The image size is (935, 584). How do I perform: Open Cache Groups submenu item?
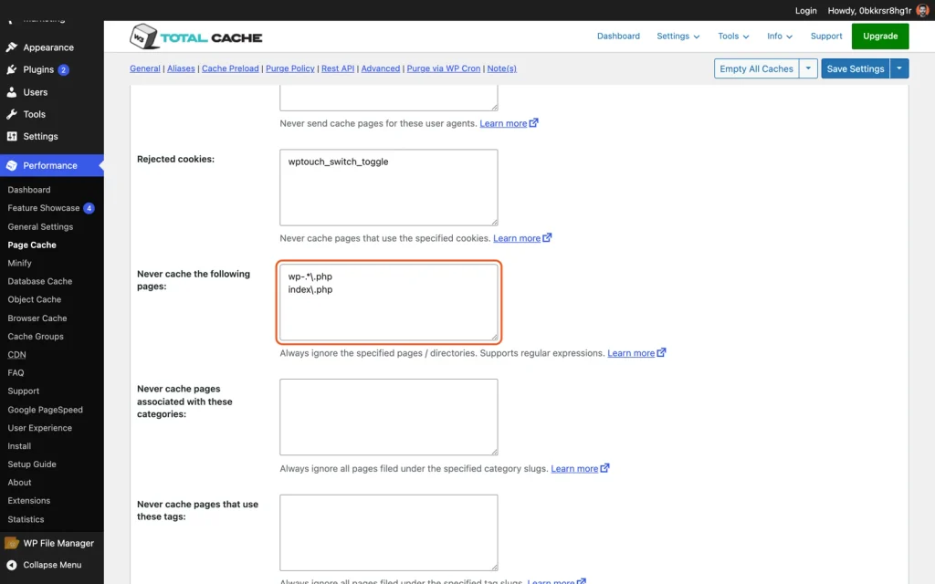pyautogui.click(x=36, y=336)
